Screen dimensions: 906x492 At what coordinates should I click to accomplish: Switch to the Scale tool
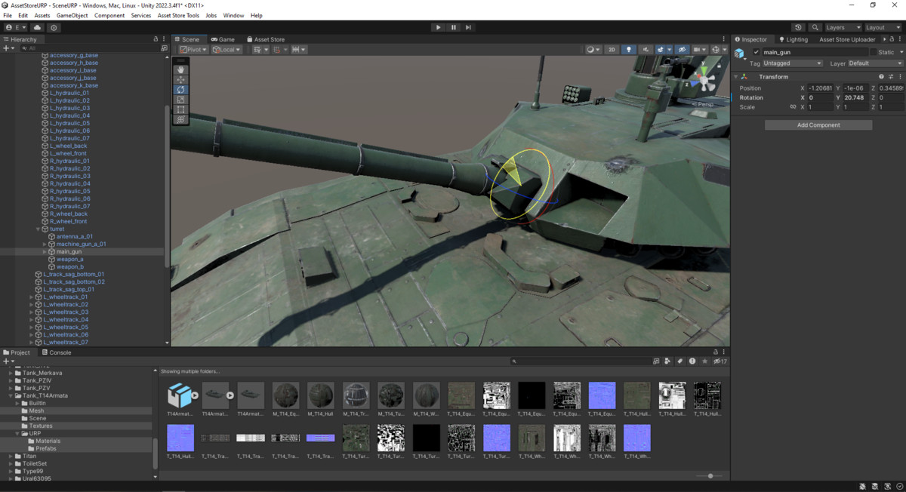click(x=180, y=99)
